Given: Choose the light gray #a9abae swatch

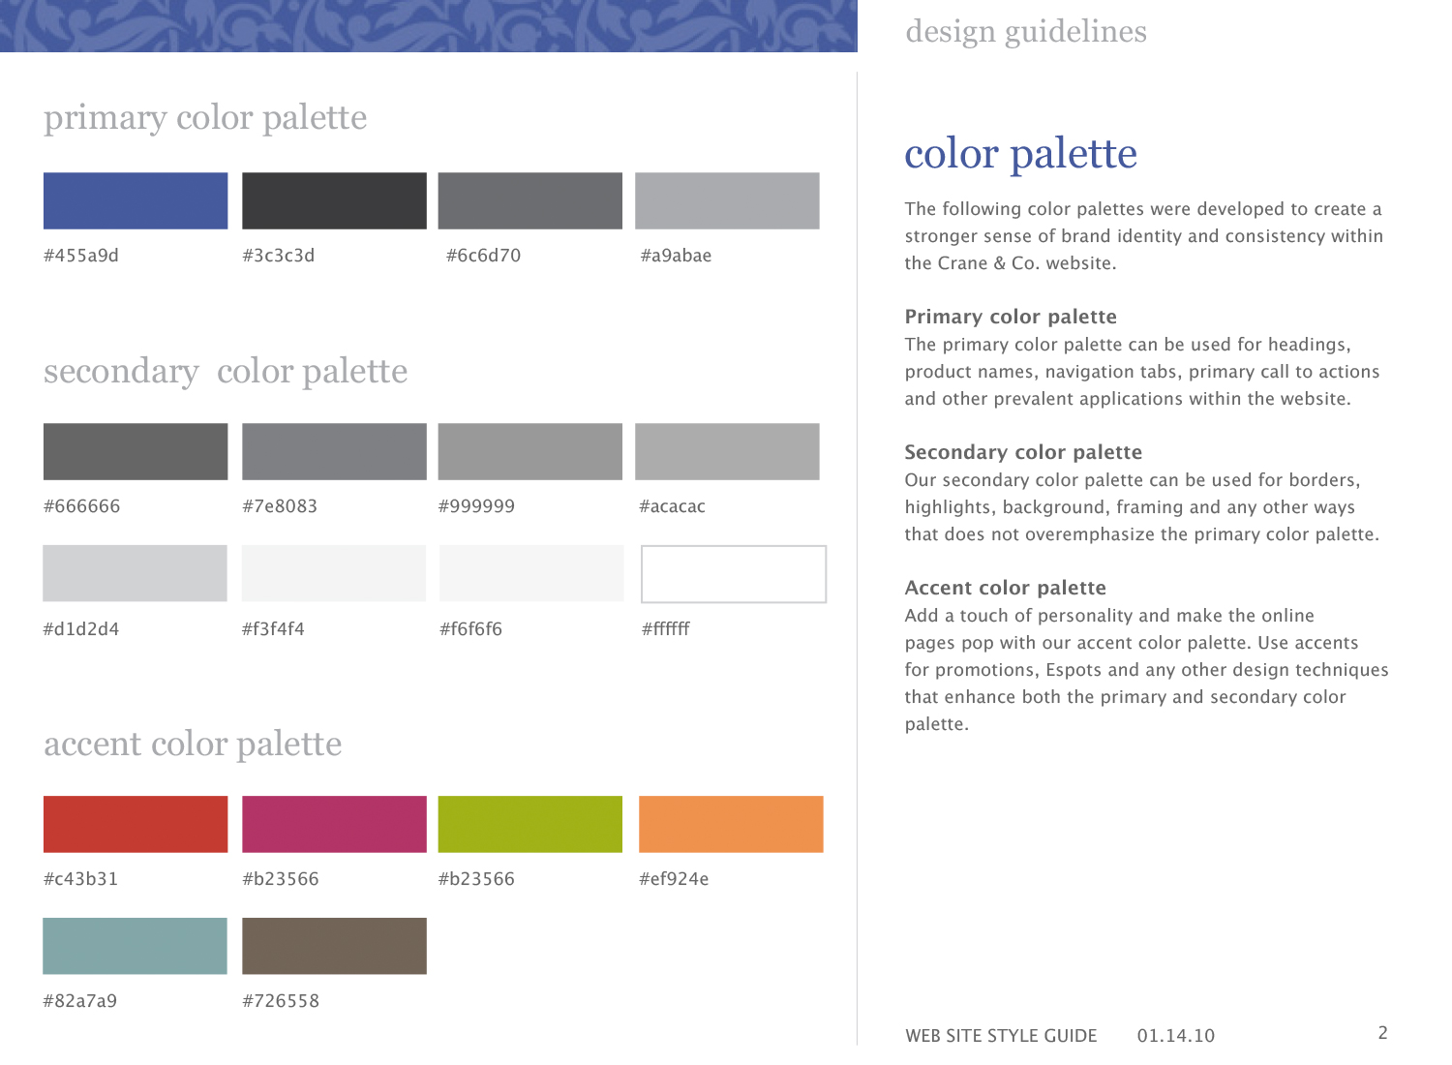Looking at the screenshot, I should (x=727, y=200).
